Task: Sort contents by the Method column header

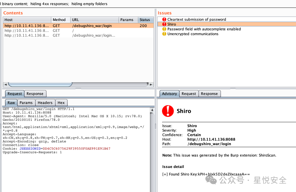Action: (x=61, y=20)
